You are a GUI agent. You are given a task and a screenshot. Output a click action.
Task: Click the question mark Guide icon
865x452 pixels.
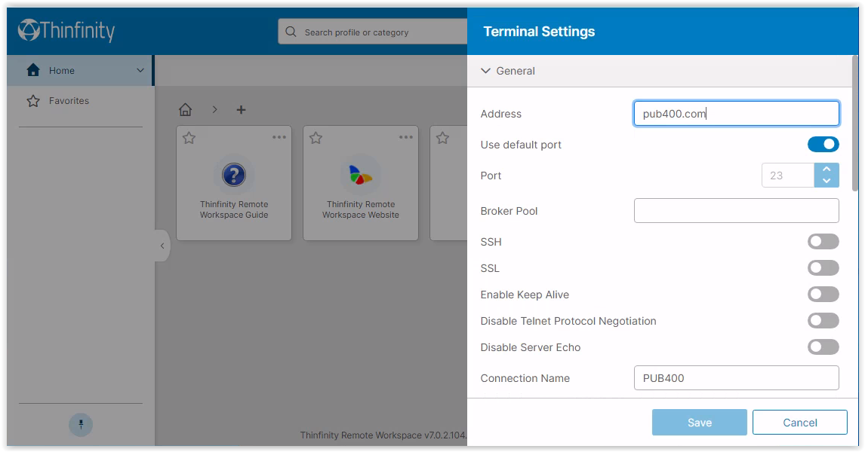point(234,175)
